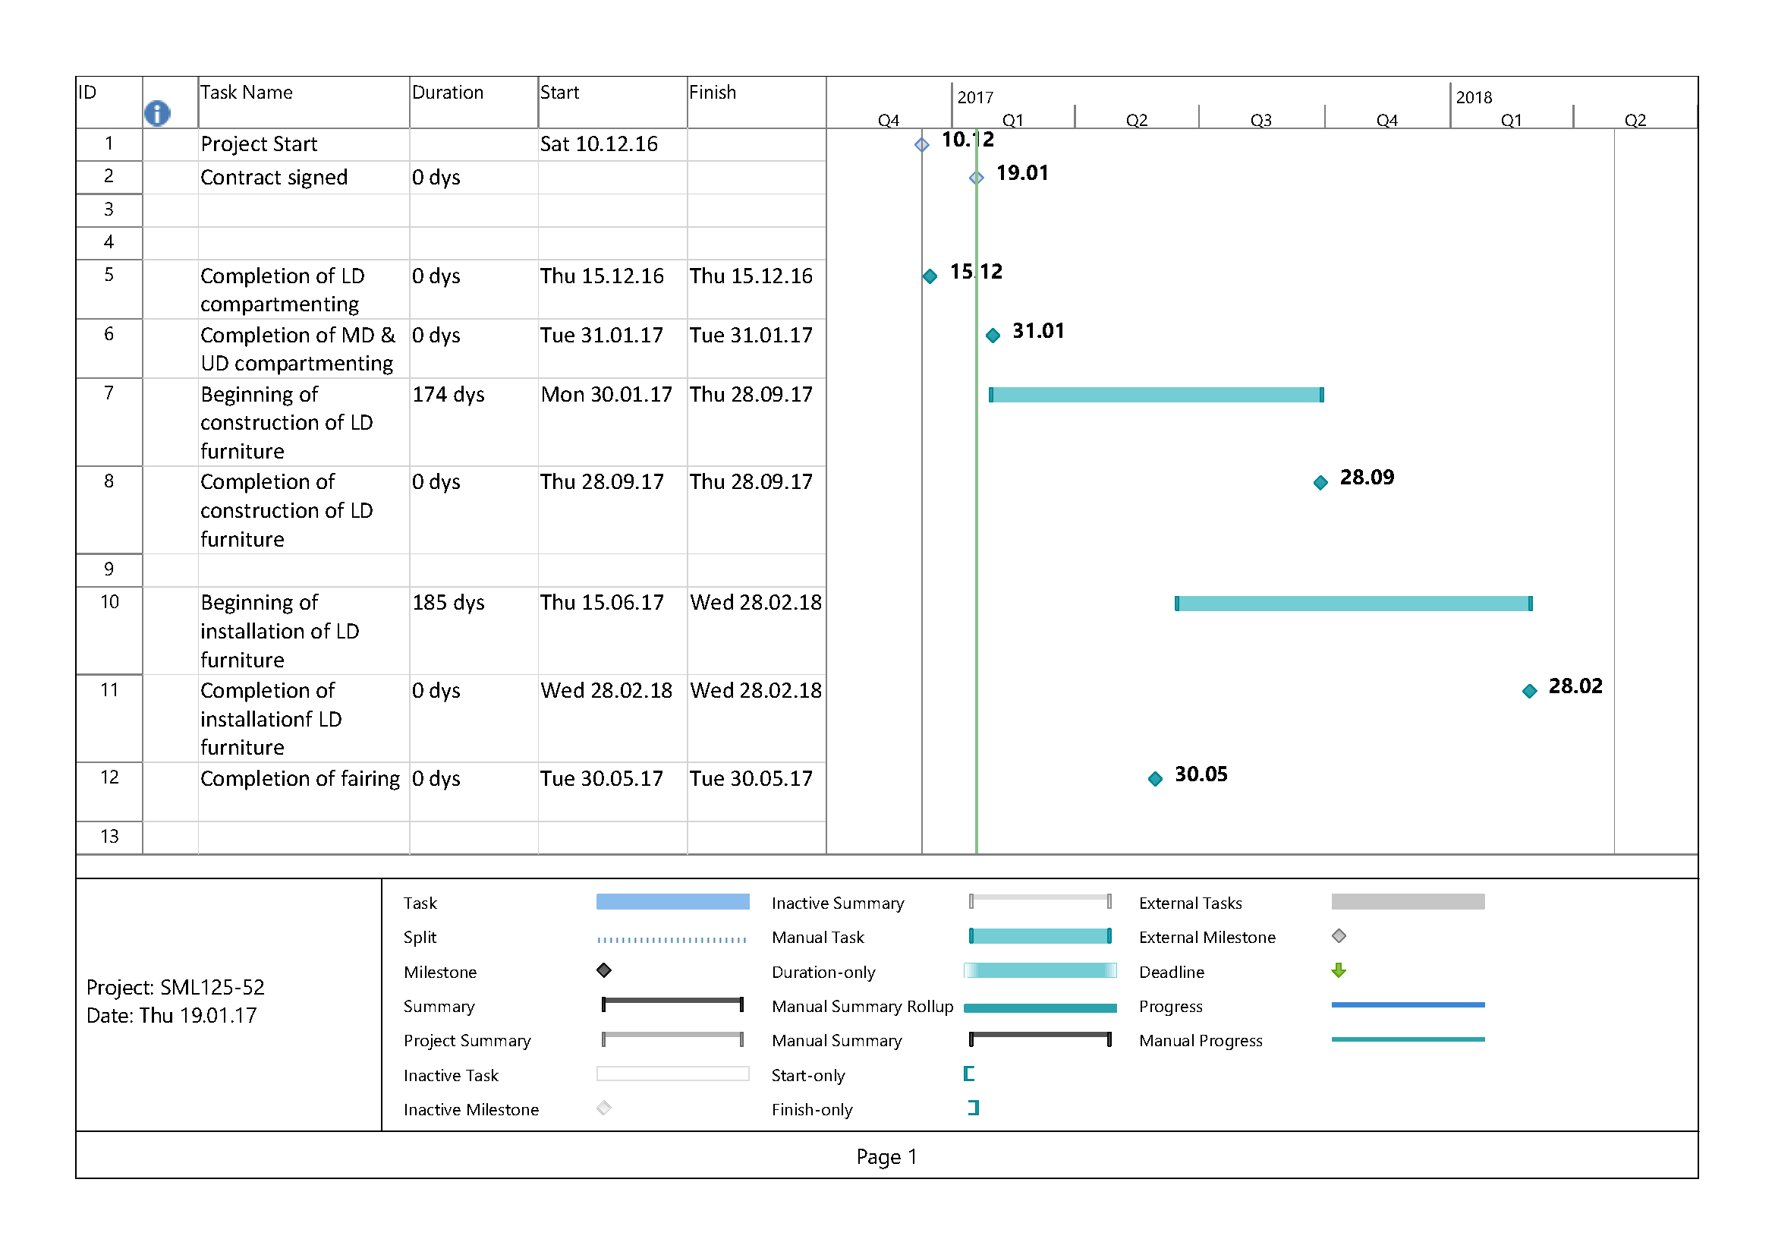1775x1255 pixels.
Task: Click the black Milestone diamond in legend
Action: 604,970
